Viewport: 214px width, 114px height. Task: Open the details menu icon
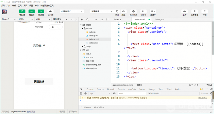pos(205,11)
